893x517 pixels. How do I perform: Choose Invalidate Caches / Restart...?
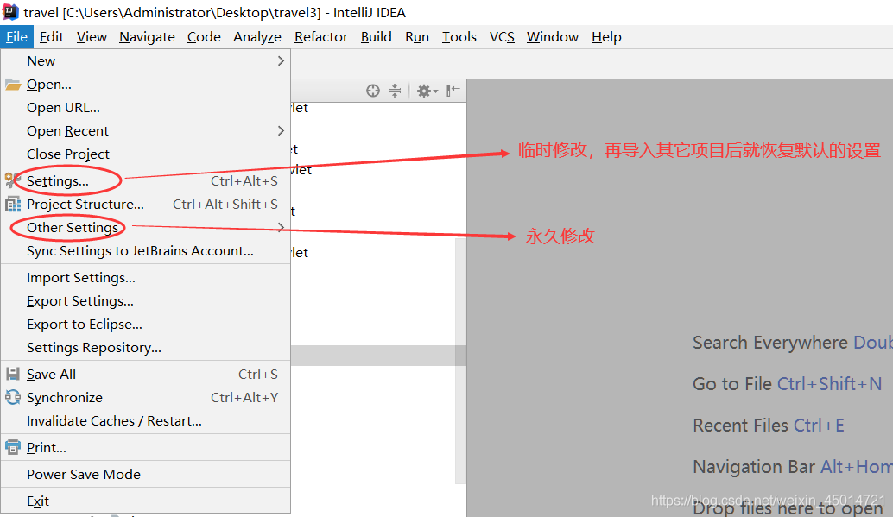pyautogui.click(x=146, y=421)
